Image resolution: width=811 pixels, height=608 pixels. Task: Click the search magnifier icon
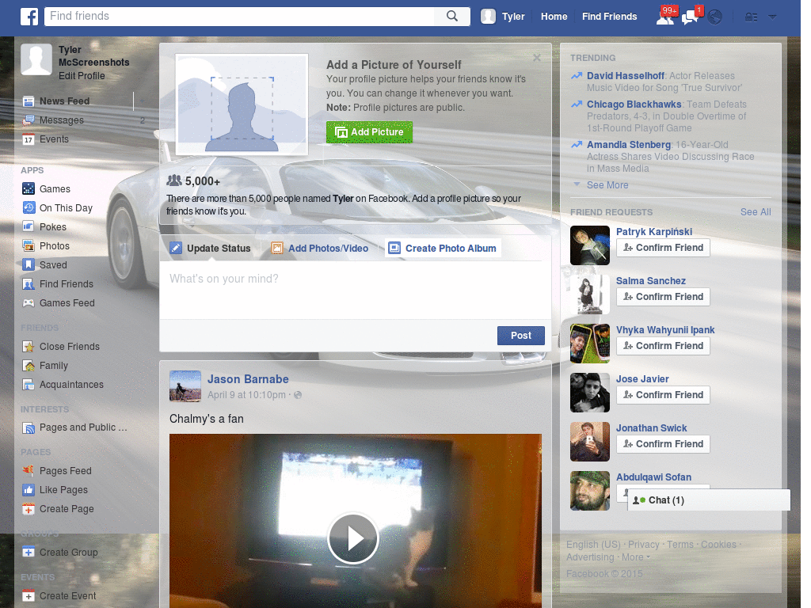coord(452,16)
